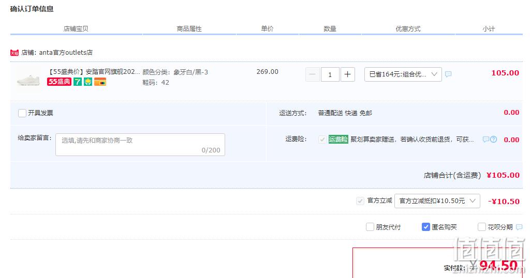The width and height of the screenshot is (530, 278).
Task: Toggle the 运费险 checkbox
Action: coord(322,140)
